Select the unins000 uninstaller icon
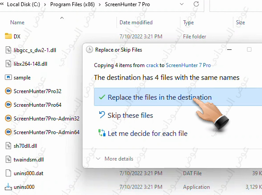Image resolution: width=262 pixels, height=195 pixels. (8, 187)
